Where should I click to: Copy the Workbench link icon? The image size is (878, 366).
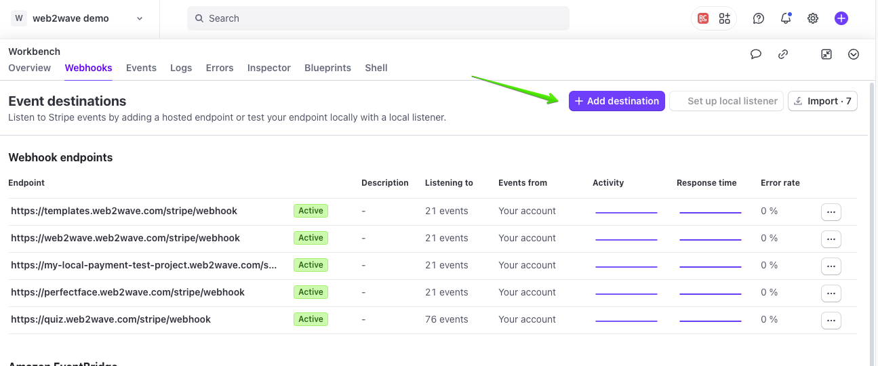783,54
